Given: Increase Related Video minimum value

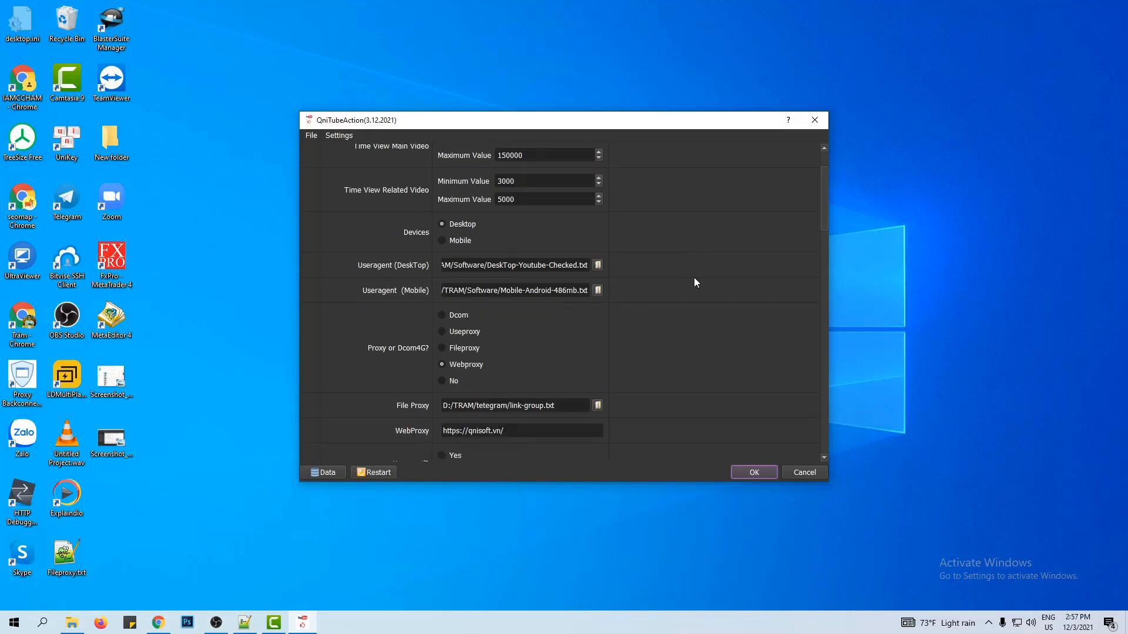Looking at the screenshot, I should click(x=599, y=178).
